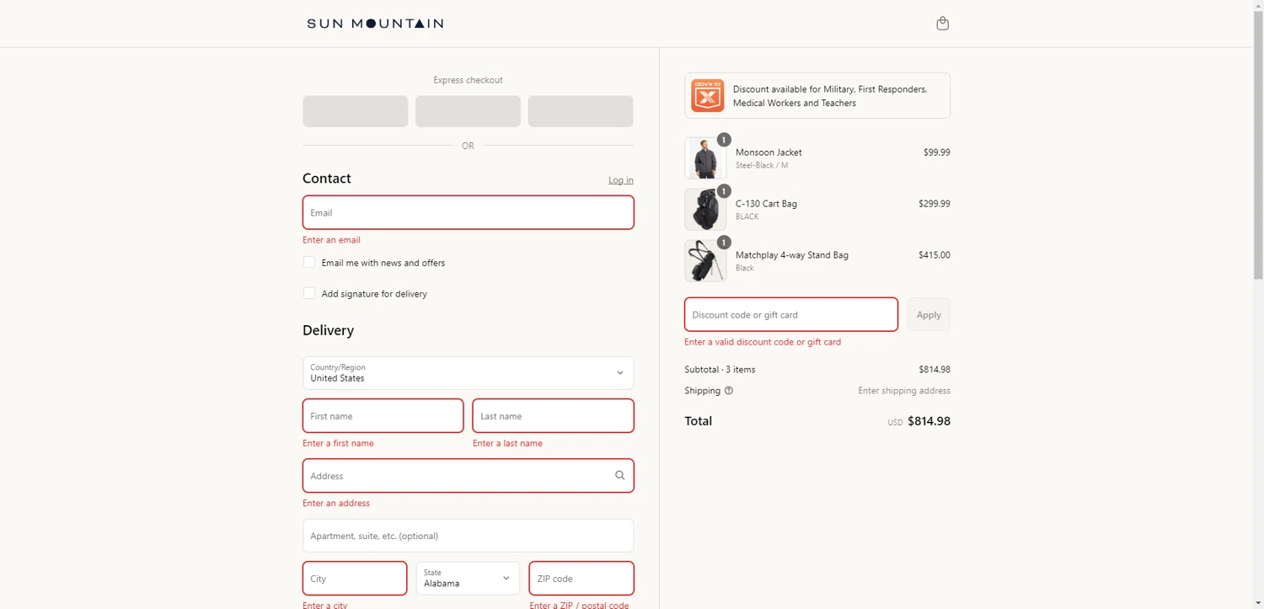
Task: Click the Apartment, suite, etc. field
Action: 468,536
